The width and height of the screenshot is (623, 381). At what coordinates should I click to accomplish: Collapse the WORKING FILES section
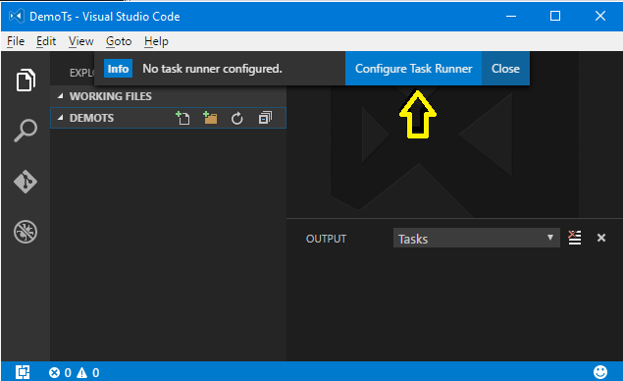(61, 96)
